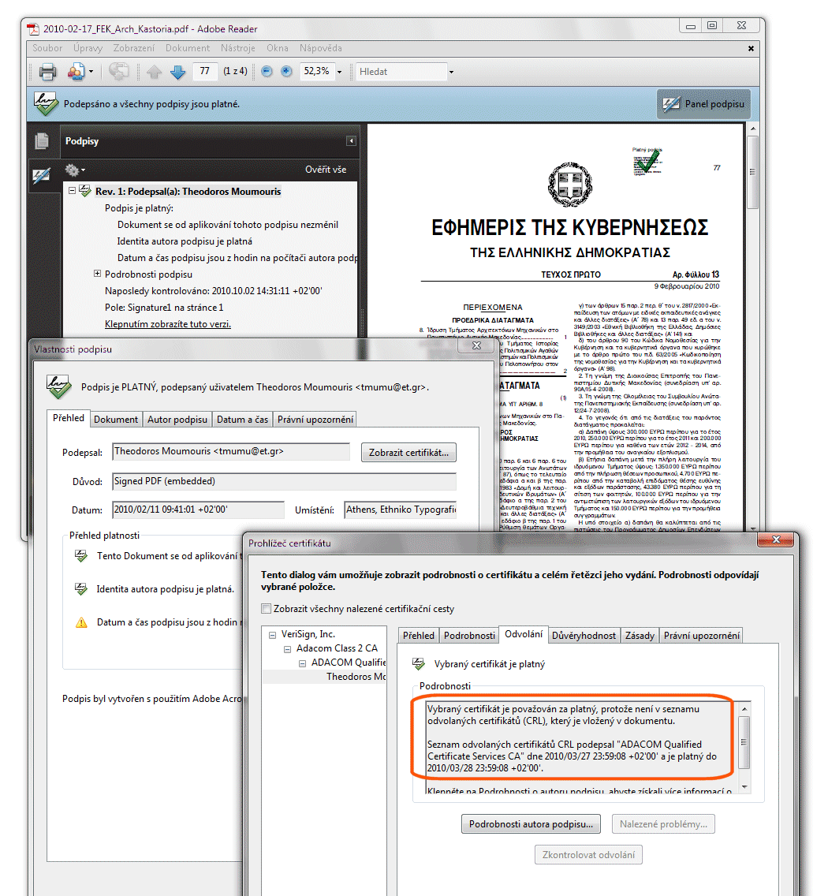This screenshot has height=896, width=828.
Task: Collapse Rev. 1 signature tree node
Action: tap(72, 191)
